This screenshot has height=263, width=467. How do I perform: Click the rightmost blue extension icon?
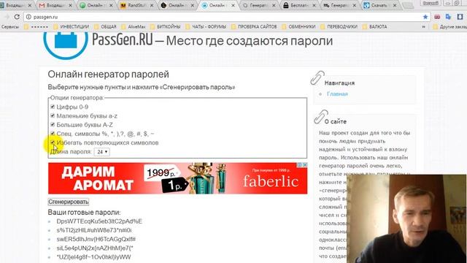click(x=460, y=17)
